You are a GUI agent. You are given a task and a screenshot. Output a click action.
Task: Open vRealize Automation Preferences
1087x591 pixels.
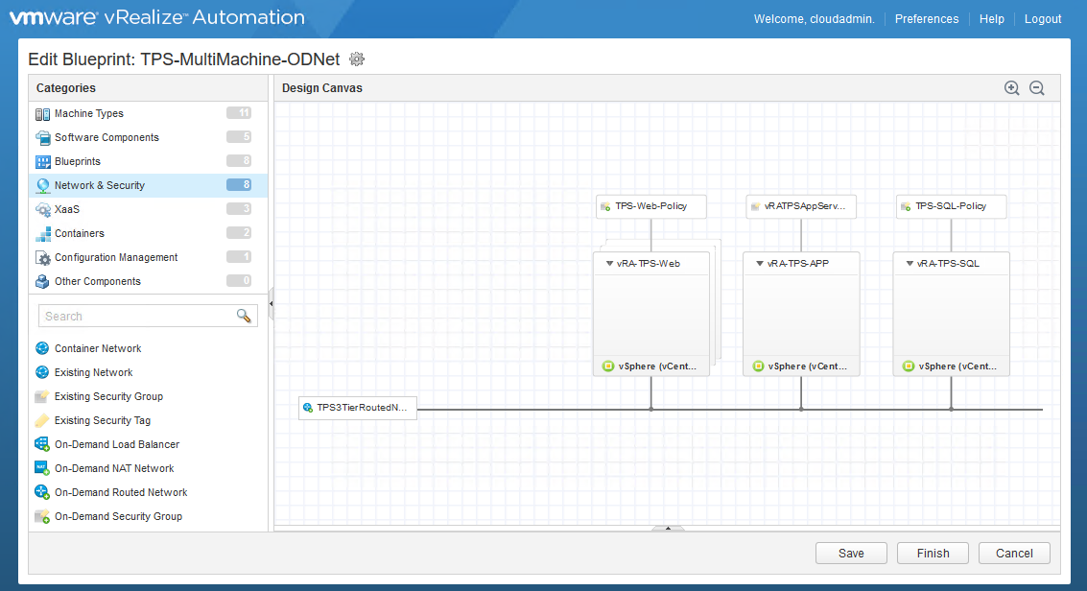[x=926, y=18]
